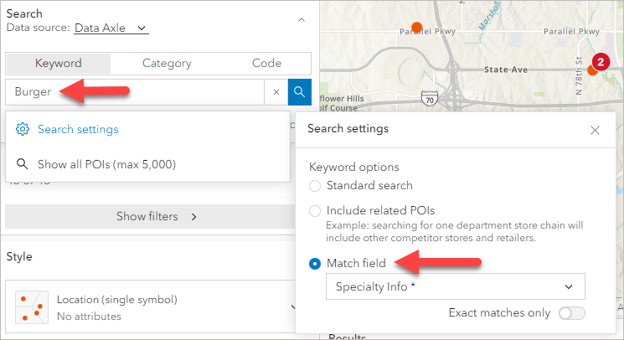624x340 pixels.
Task: Expand the Show filters section
Action: pyautogui.click(x=150, y=216)
